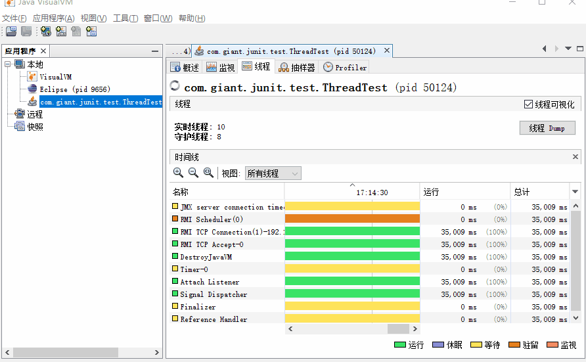The width and height of the screenshot is (586, 362).
Task: Click the timeline horizontal scrollbar thumb
Action: (x=398, y=328)
